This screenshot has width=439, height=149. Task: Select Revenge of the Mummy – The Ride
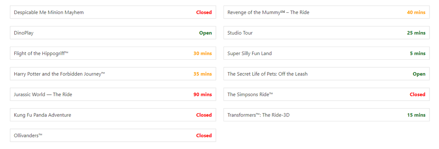[x=268, y=12]
